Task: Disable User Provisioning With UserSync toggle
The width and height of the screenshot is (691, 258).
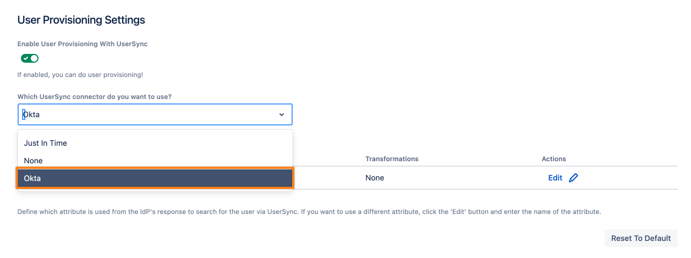Action: point(30,58)
